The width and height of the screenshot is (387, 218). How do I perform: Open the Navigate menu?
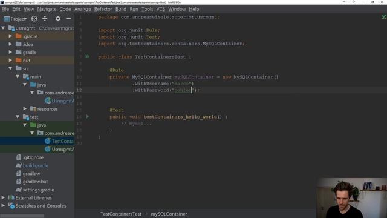47,9
